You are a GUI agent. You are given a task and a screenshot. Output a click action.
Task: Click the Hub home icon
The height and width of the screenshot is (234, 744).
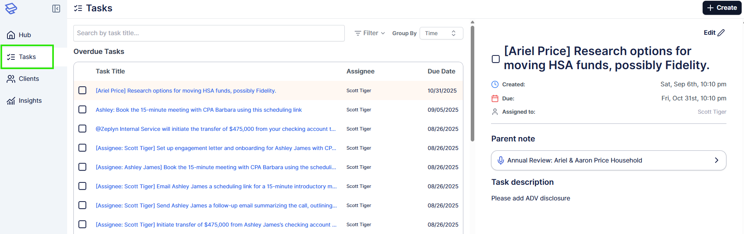[x=11, y=35]
